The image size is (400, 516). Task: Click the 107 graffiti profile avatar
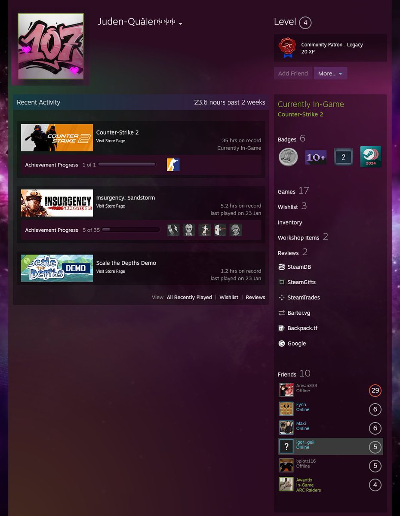(51, 46)
